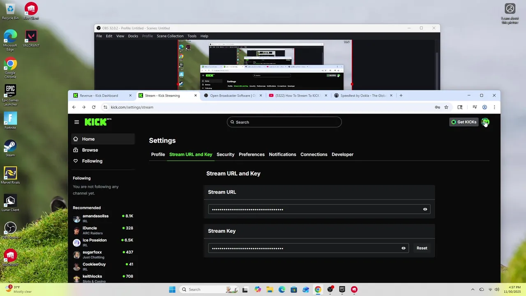The width and height of the screenshot is (526, 296).
Task: Reveal the Stream URL with eye icon
Action: click(x=425, y=209)
